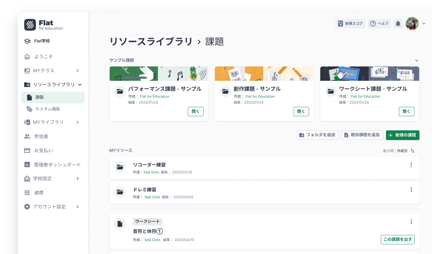
Task: Expand the MYクラス submenu chevron
Action: click(x=78, y=71)
